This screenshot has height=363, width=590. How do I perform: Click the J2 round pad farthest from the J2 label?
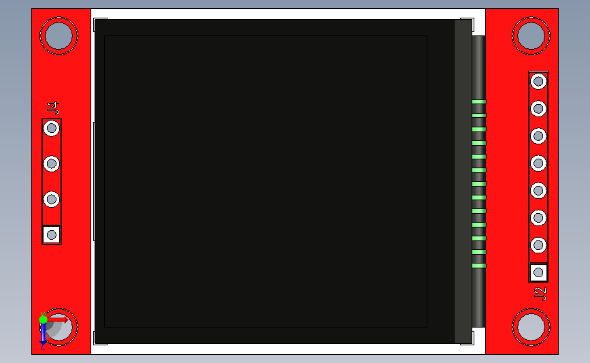538,81
